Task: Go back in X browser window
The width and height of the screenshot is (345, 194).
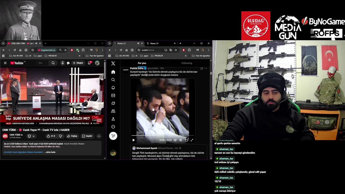Action: click(x=110, y=50)
